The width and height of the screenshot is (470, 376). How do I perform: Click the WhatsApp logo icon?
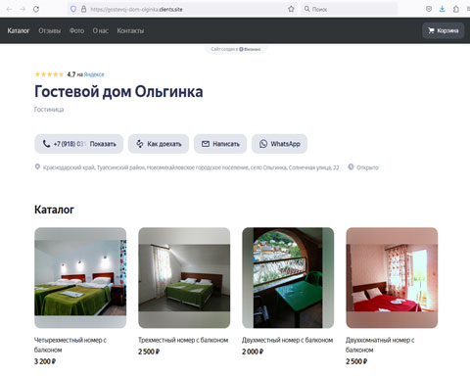(x=263, y=144)
